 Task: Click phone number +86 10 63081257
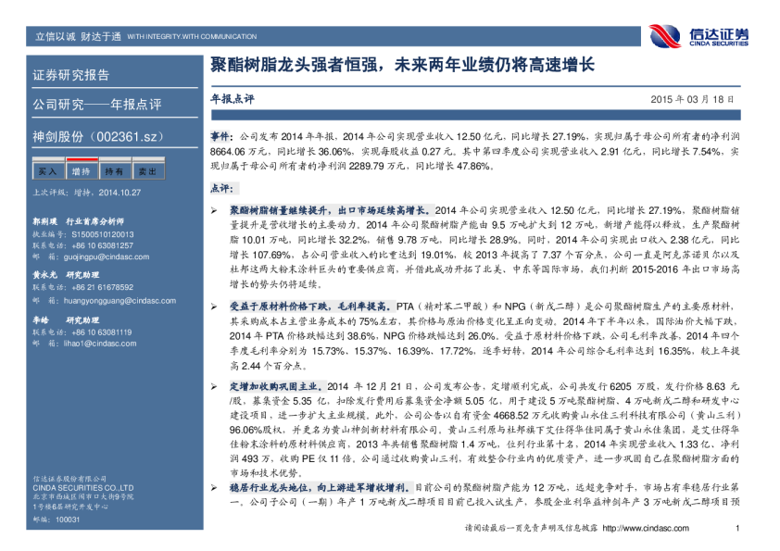tap(103, 245)
